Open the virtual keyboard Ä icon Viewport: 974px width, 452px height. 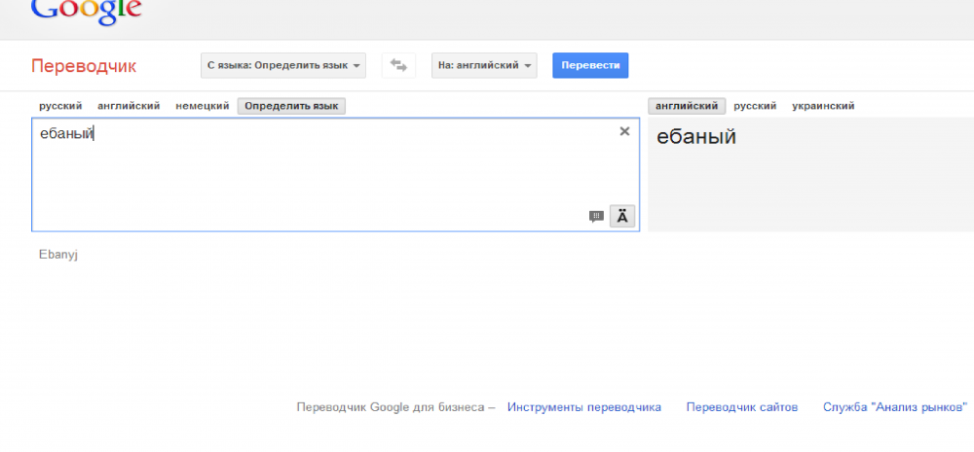(622, 217)
